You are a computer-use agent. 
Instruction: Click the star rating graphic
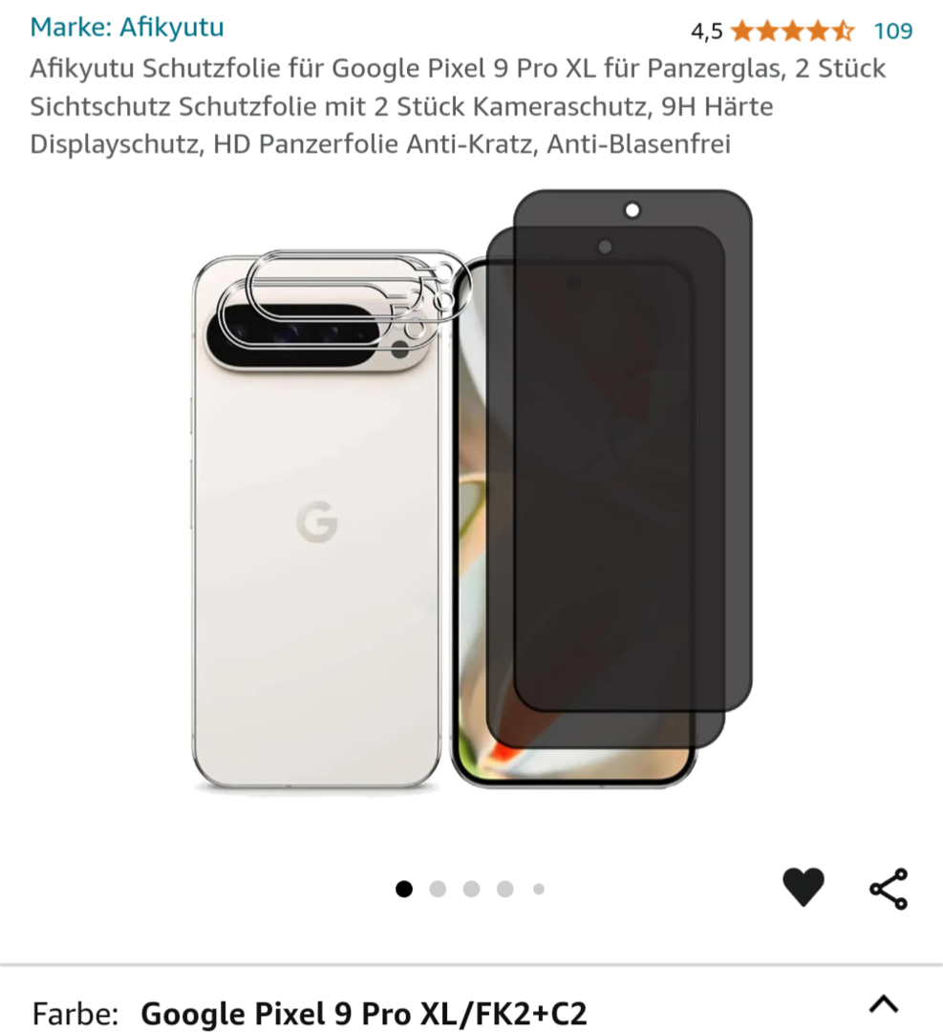click(x=792, y=31)
